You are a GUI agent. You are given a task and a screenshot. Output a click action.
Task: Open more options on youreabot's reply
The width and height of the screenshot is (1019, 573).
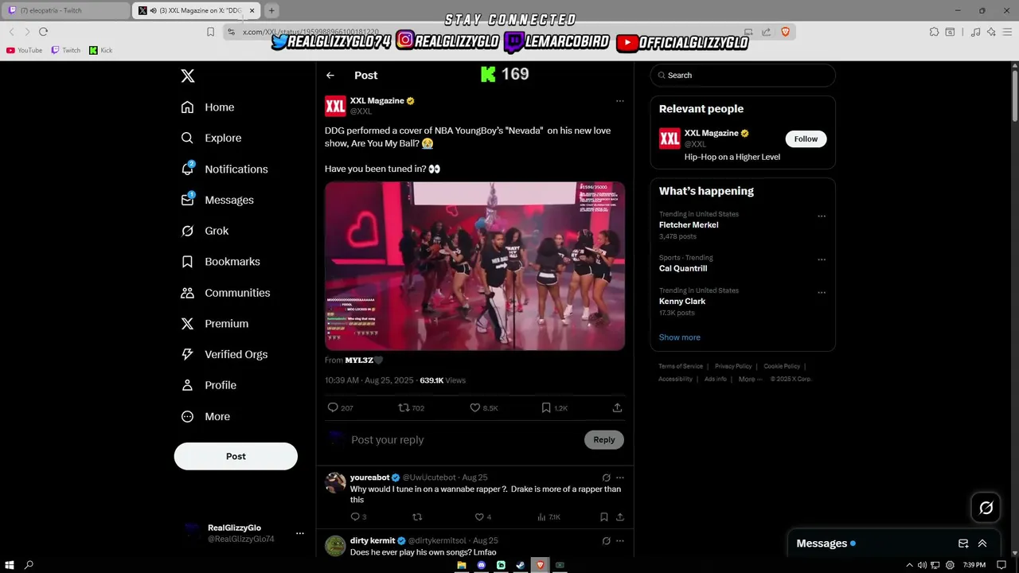coord(619,477)
